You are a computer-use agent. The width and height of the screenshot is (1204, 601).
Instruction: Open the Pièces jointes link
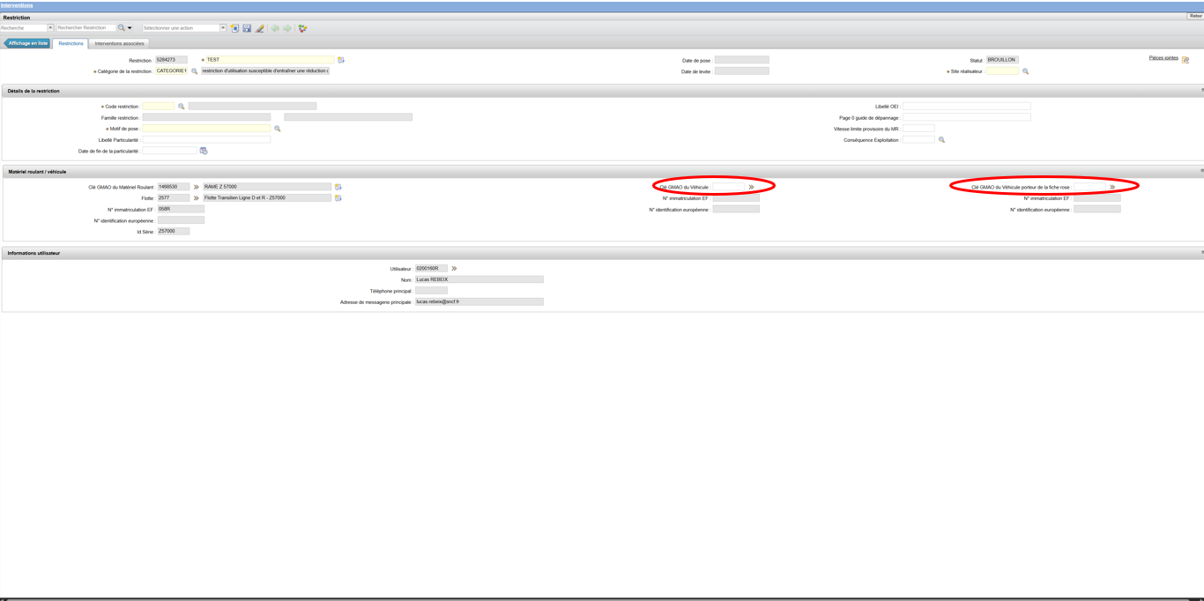tap(1163, 58)
